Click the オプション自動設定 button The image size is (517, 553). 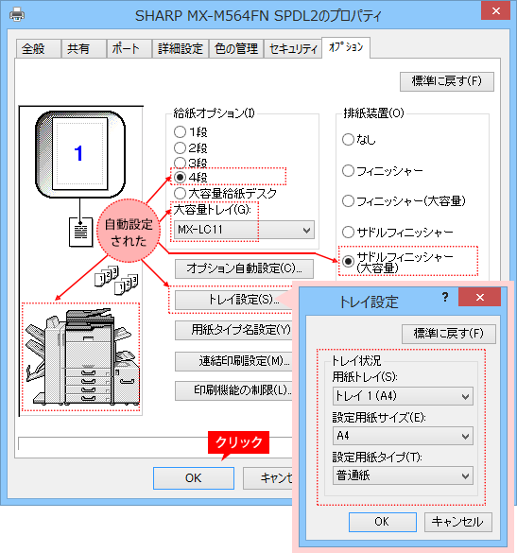click(244, 268)
